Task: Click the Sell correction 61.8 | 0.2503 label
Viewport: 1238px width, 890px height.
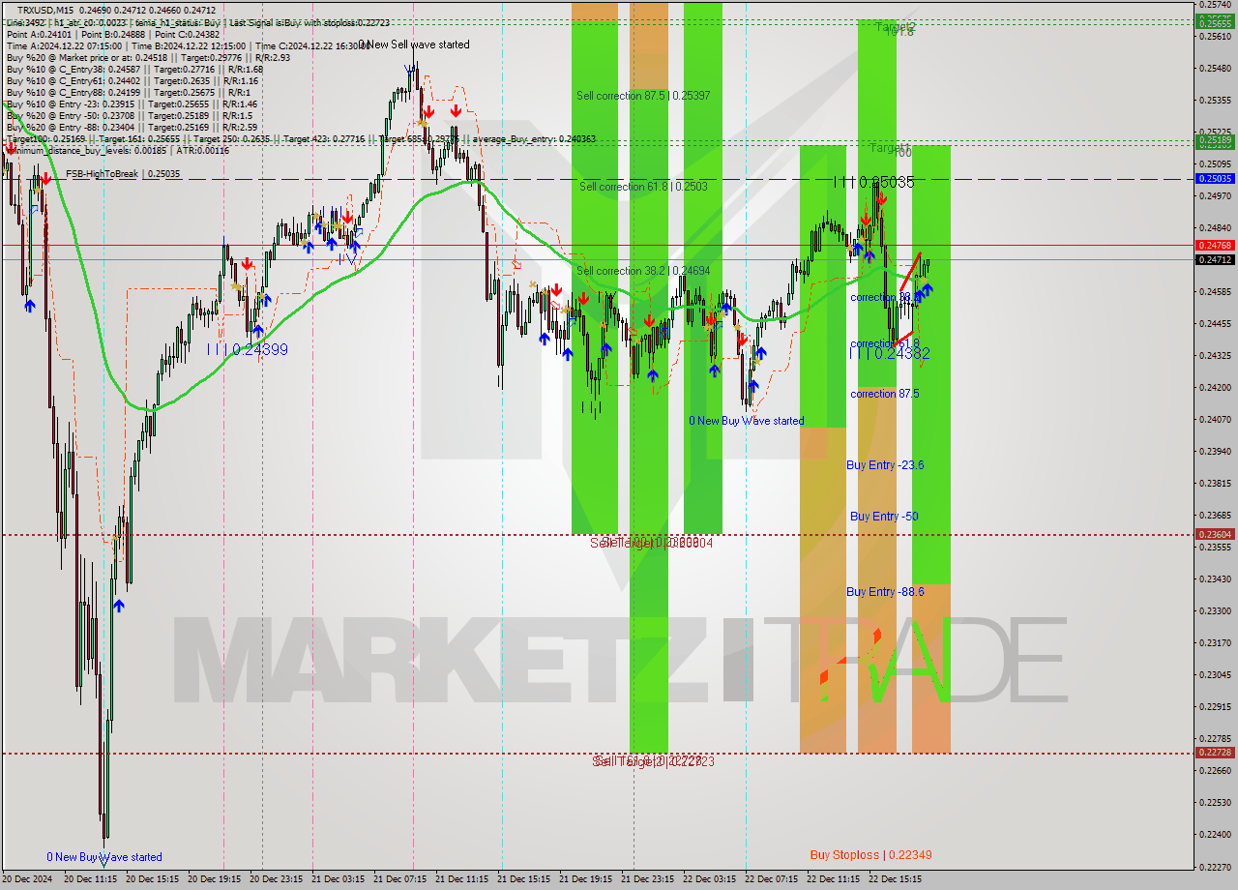Action: coord(643,186)
